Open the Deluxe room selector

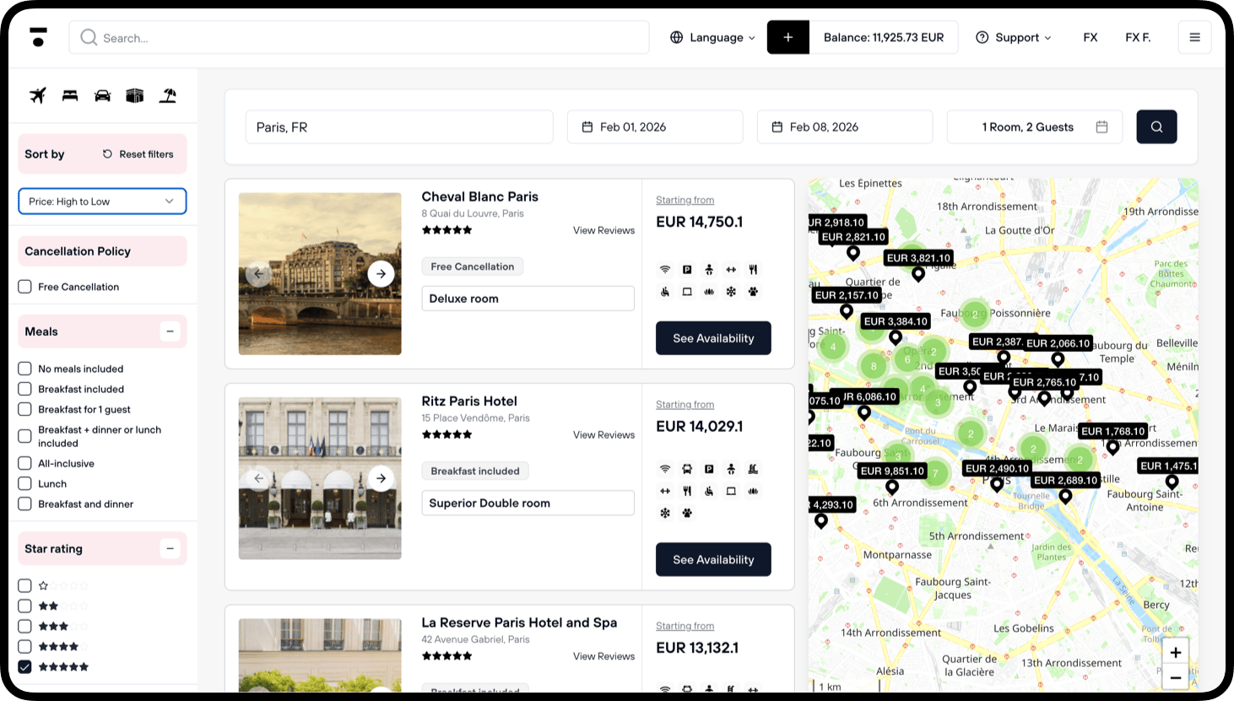528,299
